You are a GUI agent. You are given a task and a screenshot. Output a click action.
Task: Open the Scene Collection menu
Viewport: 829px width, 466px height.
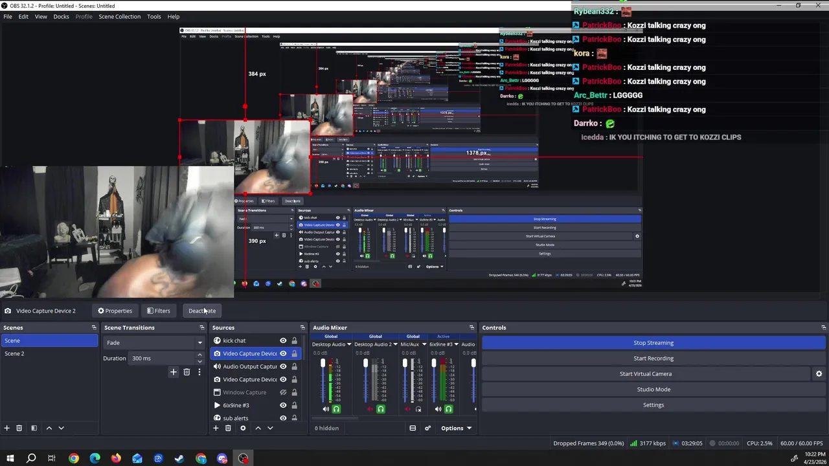tap(119, 16)
